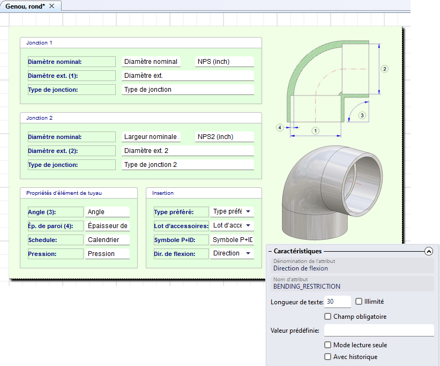Screen dimensions: 440x366
Task: Collapse the Caractéristiques panel chevron
Action: click(x=428, y=251)
